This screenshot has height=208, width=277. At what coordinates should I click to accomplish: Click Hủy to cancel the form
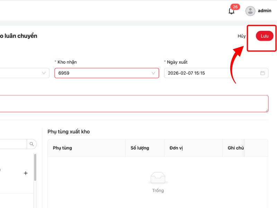[241, 36]
